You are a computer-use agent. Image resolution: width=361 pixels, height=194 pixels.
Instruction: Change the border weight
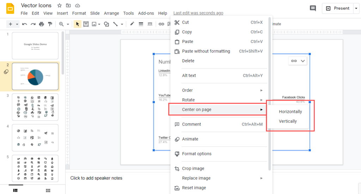(141, 24)
